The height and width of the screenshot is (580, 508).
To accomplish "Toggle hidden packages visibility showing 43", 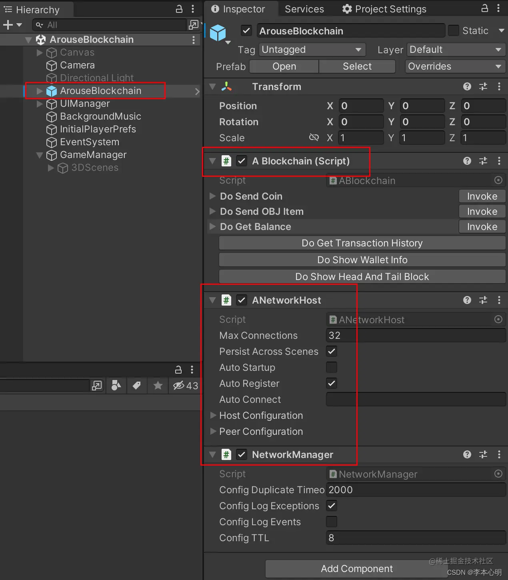I will (x=185, y=386).
